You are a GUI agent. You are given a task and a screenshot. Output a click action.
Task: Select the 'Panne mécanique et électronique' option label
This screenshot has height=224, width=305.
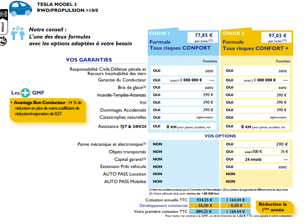(112, 144)
